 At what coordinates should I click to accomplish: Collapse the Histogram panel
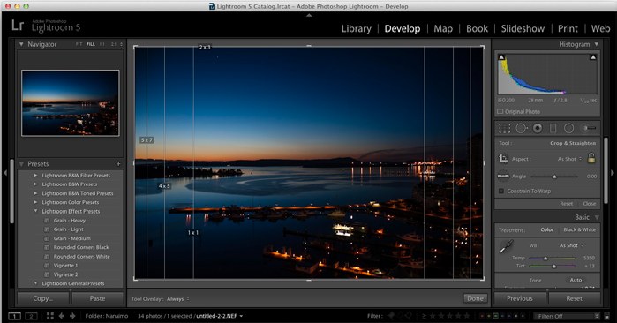(x=596, y=44)
